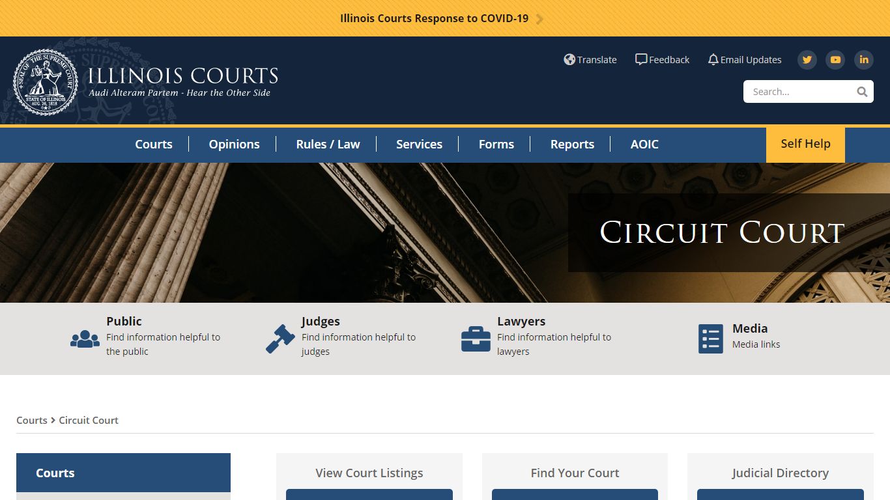Click the COVID-19 banner chevron arrow
This screenshot has height=500, width=890.
[x=539, y=19]
